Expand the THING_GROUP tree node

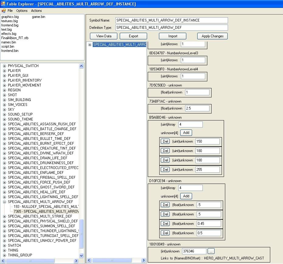[x=4, y=255]
